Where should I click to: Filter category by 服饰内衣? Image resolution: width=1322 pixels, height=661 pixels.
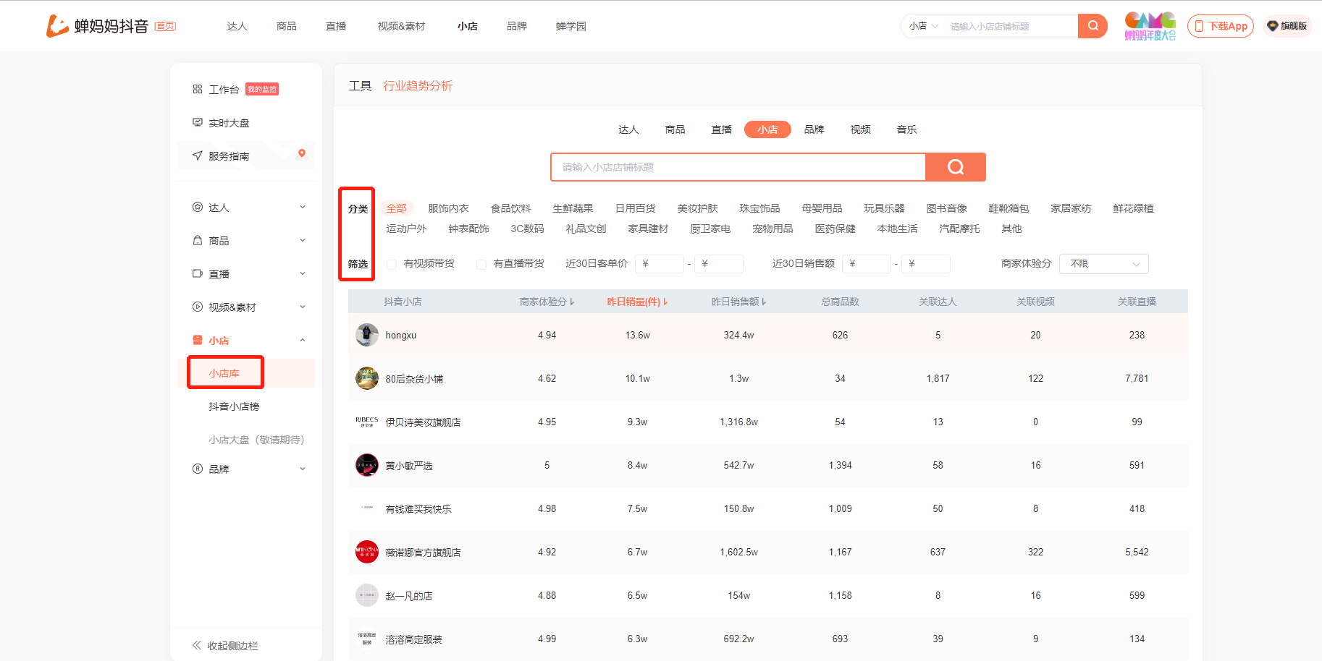click(448, 208)
